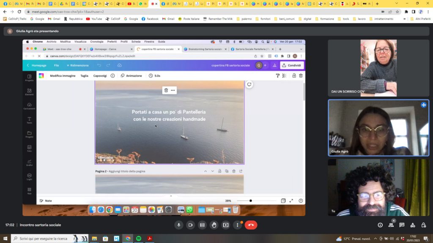Toggle the Meet camera button
Viewport: 433px width, 243px height.
(191, 225)
